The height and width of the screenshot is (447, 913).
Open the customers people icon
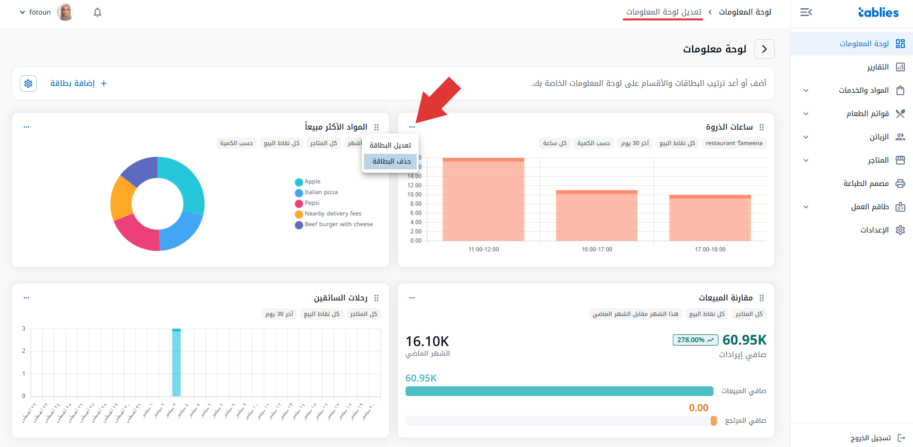click(900, 137)
